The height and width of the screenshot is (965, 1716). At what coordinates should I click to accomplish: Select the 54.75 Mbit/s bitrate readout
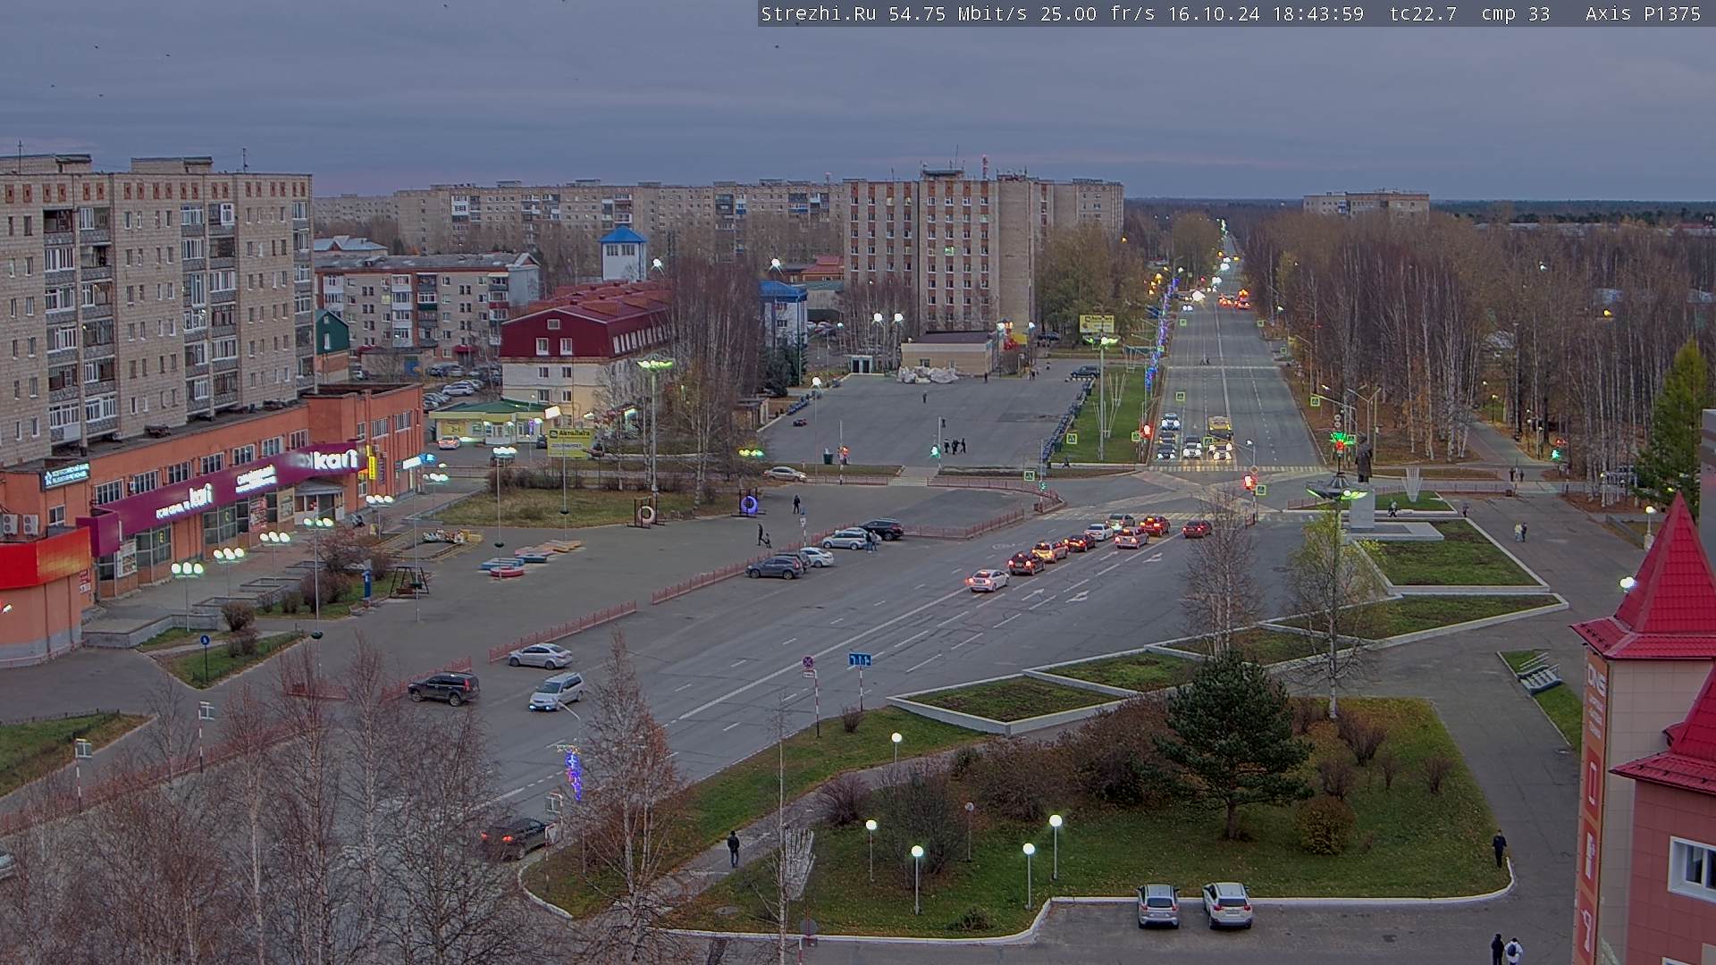957,13
